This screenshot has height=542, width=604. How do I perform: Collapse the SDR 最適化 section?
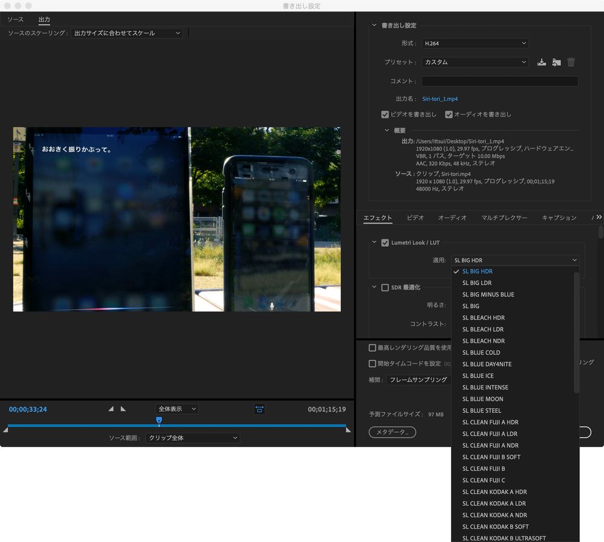click(374, 287)
